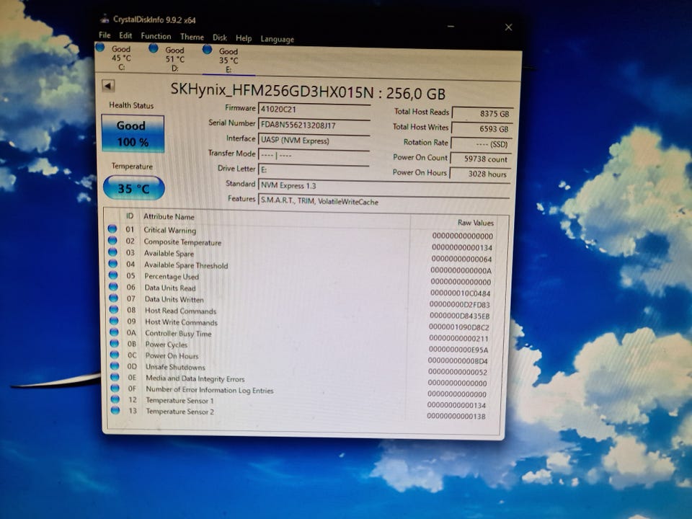This screenshot has height=519, width=692.
Task: Click status circle of Available Spare row
Action: (x=113, y=252)
